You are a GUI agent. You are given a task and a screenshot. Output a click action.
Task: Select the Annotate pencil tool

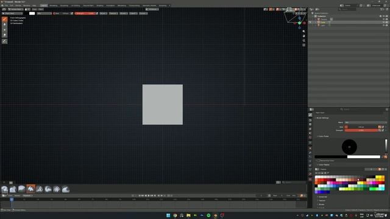click(4, 41)
